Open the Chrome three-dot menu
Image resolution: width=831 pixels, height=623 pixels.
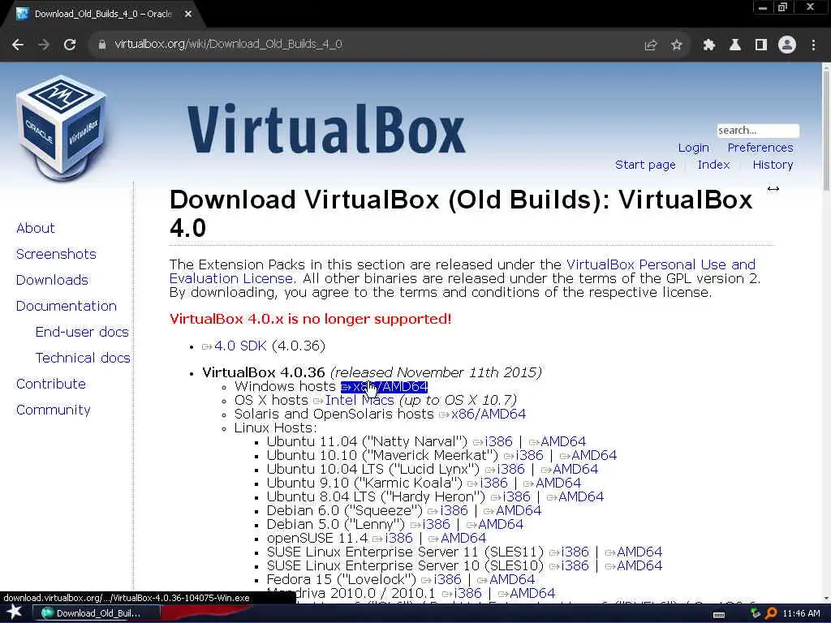coord(813,45)
